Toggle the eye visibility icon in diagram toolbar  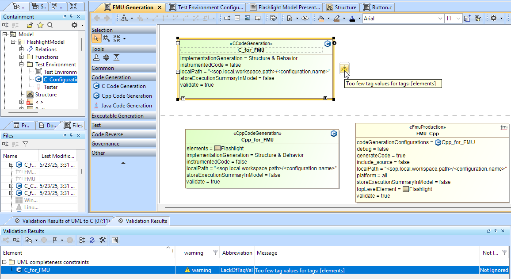pos(305,18)
